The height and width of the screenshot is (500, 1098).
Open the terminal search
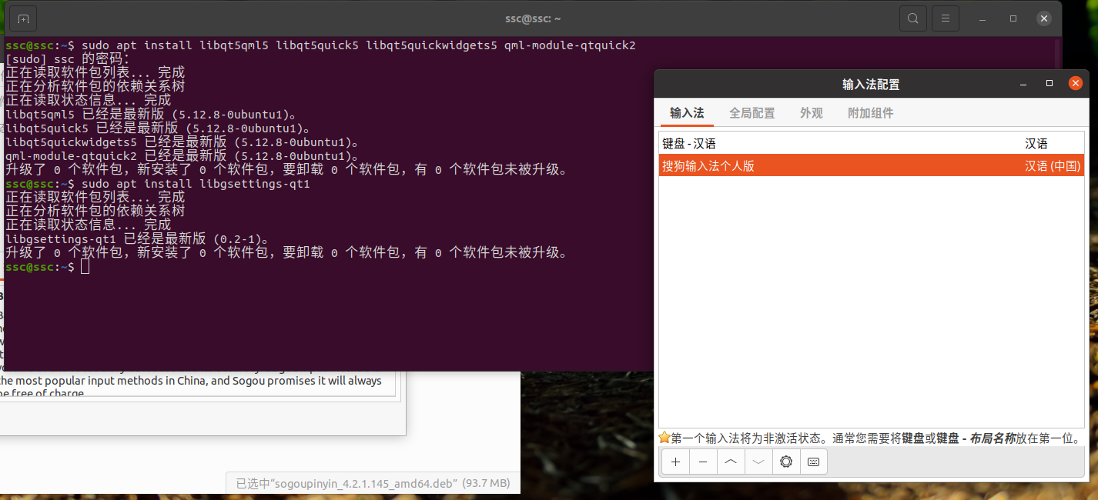click(912, 18)
